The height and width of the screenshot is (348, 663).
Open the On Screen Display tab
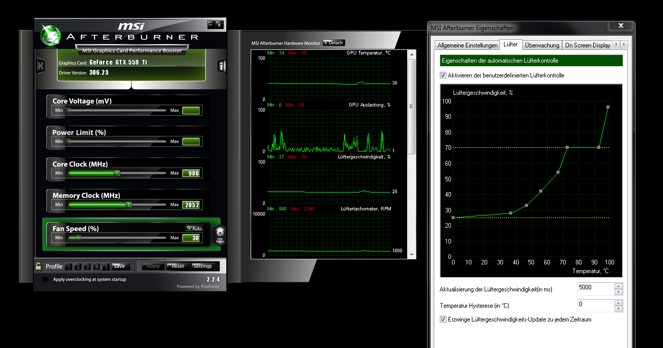click(588, 45)
